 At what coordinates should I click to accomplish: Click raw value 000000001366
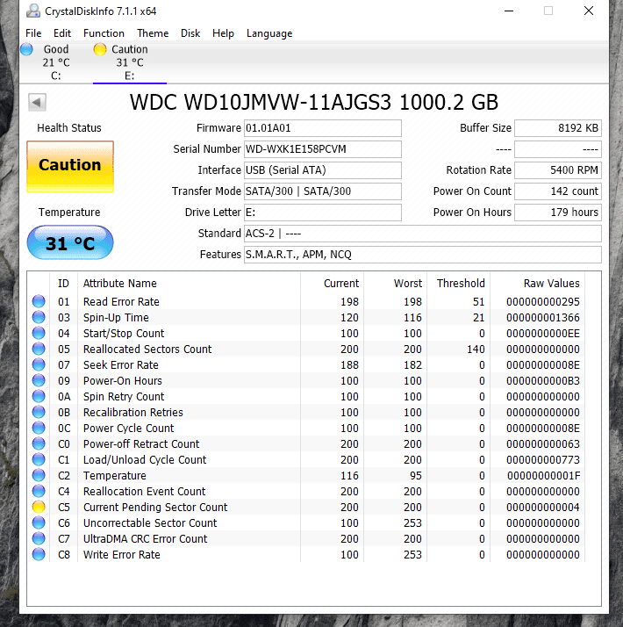(x=542, y=318)
